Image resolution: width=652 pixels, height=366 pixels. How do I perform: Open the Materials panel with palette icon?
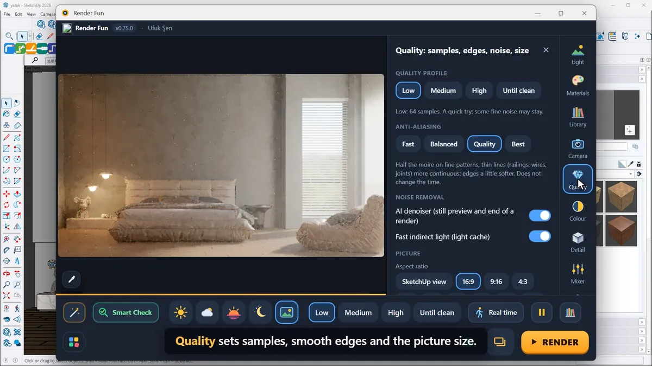tap(578, 86)
